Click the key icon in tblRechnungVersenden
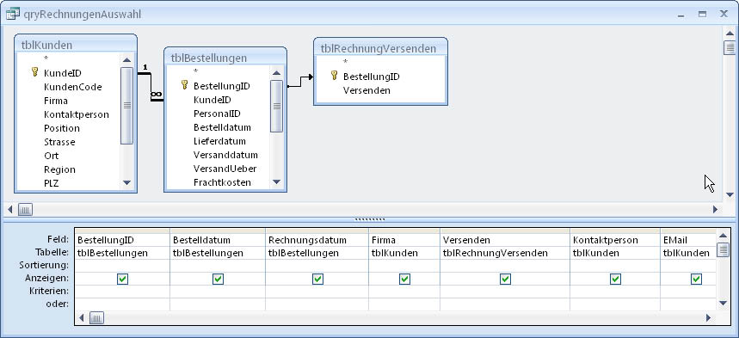 pyautogui.click(x=334, y=76)
